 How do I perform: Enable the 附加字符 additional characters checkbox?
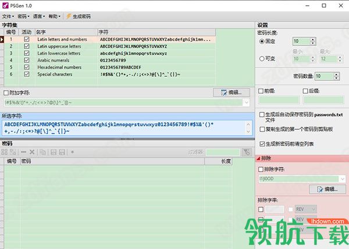click(6, 93)
